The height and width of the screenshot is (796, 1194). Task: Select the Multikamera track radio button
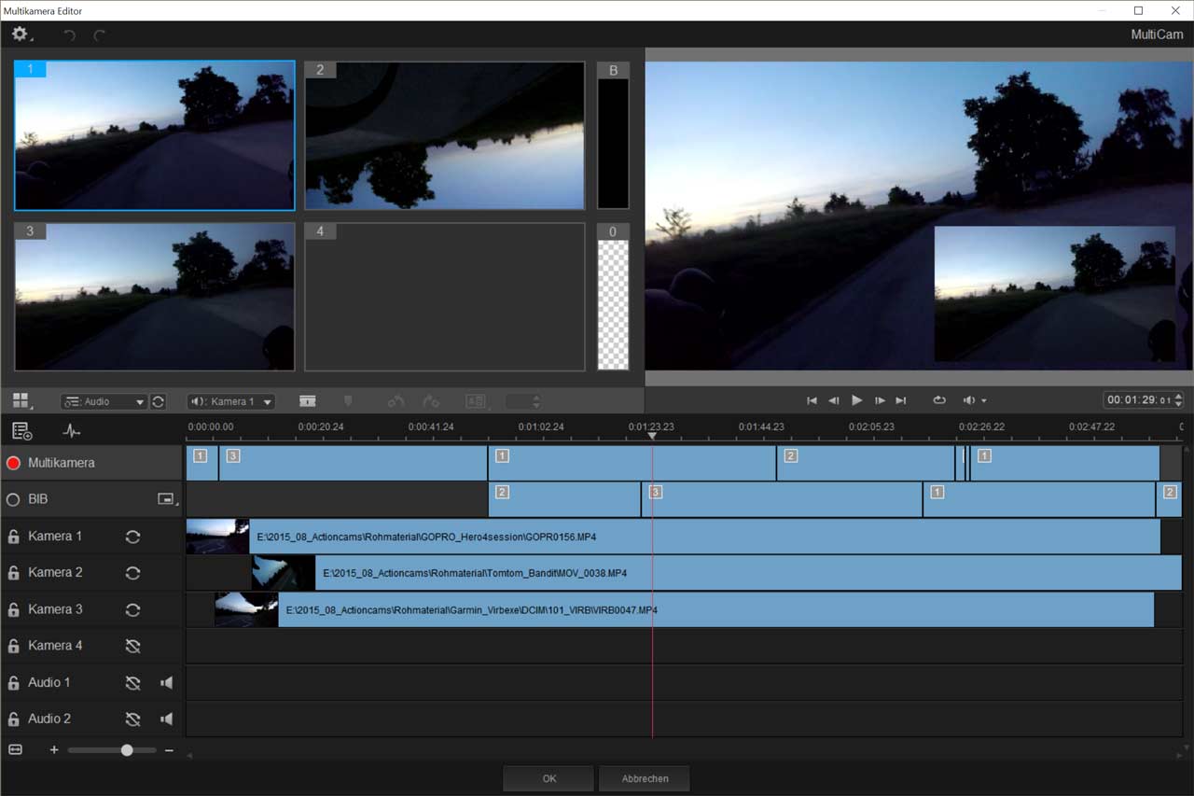click(x=13, y=463)
